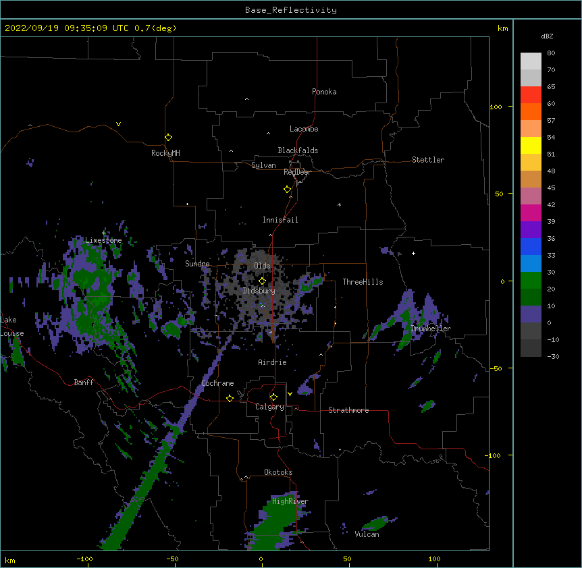
Task: Click the -30 value in the dBZ legend
Action: point(553,356)
